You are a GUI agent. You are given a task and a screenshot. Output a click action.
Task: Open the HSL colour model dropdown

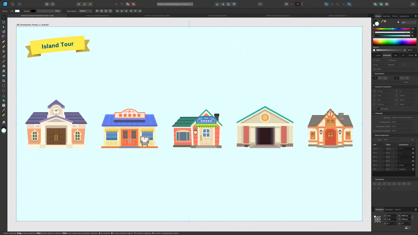408,22
